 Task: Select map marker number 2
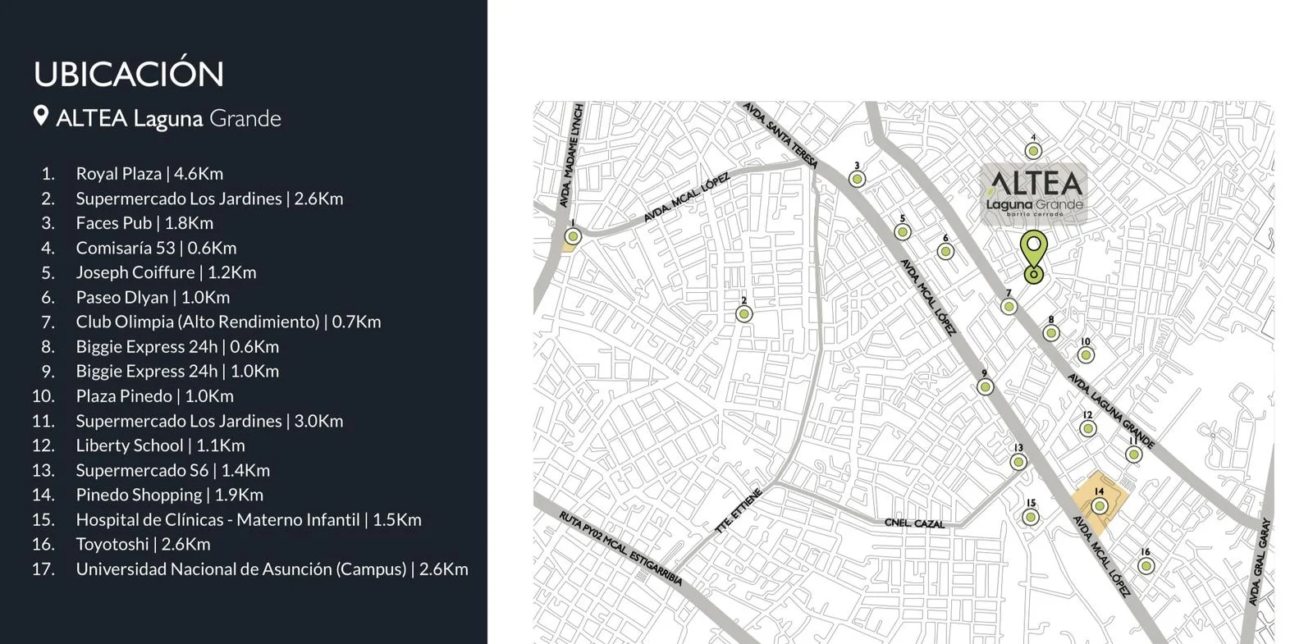743,314
